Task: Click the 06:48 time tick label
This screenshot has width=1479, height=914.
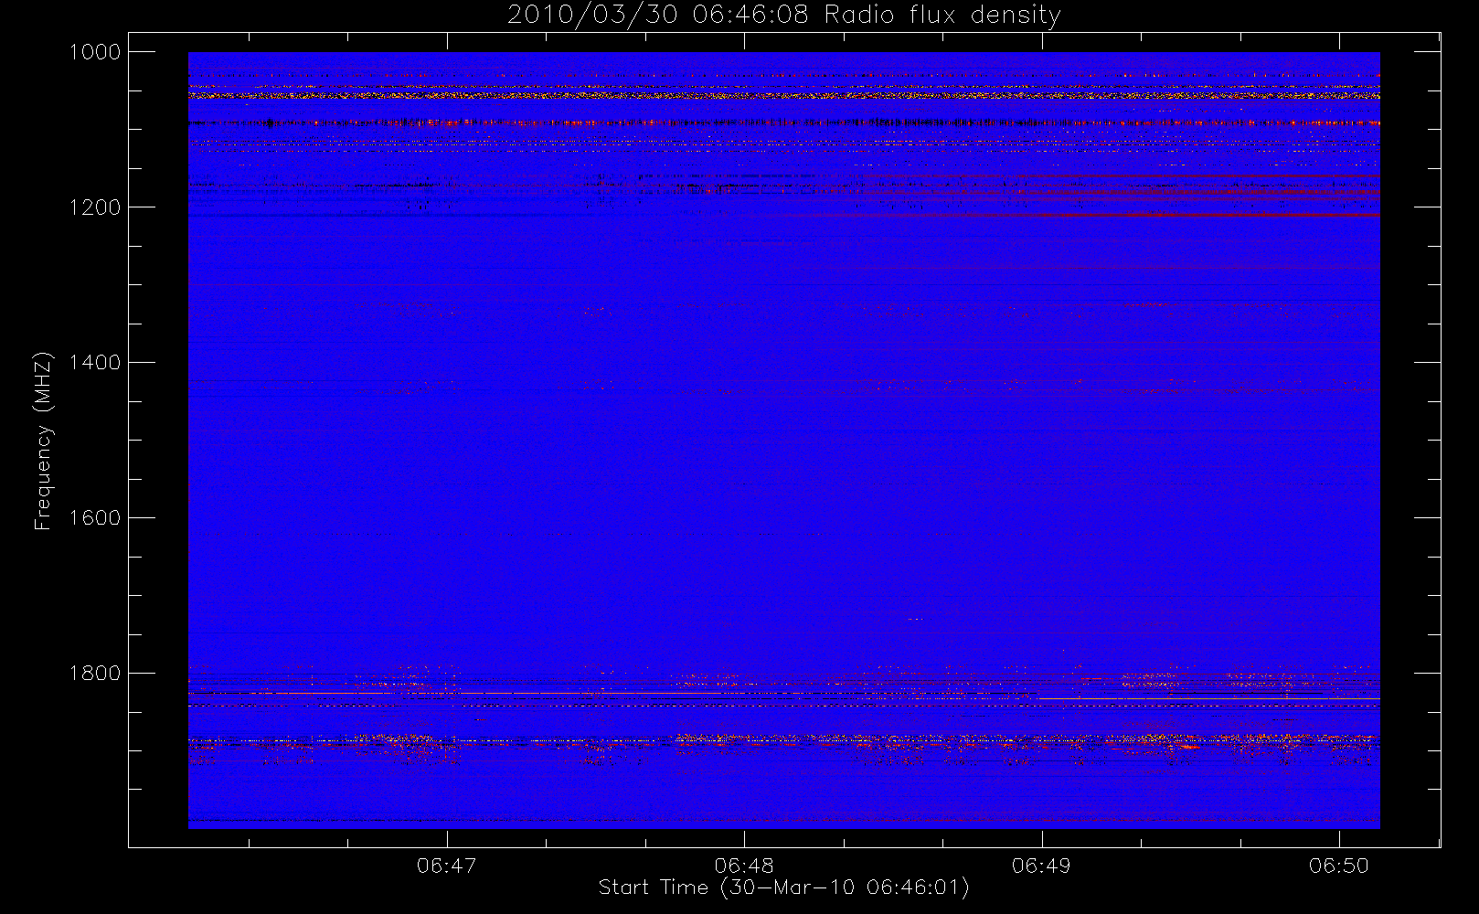Action: click(x=744, y=866)
